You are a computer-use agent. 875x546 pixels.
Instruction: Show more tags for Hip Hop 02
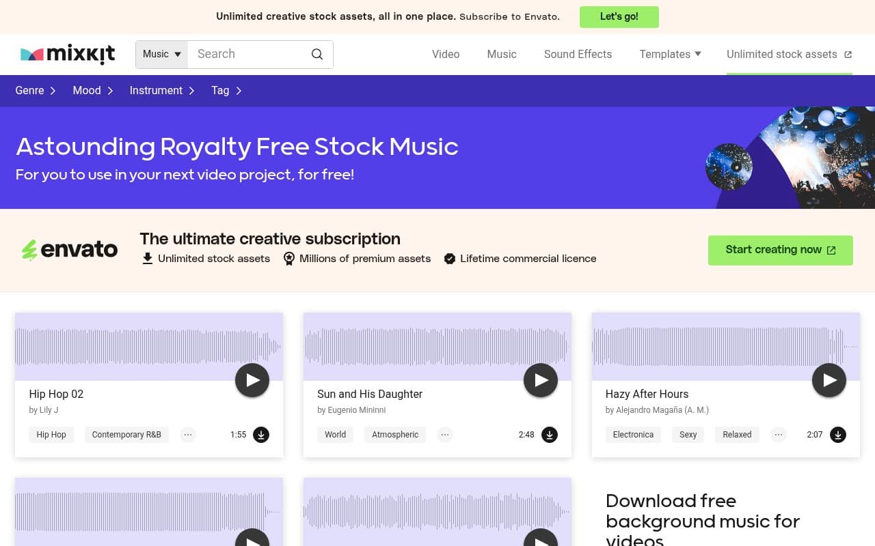[x=188, y=435]
